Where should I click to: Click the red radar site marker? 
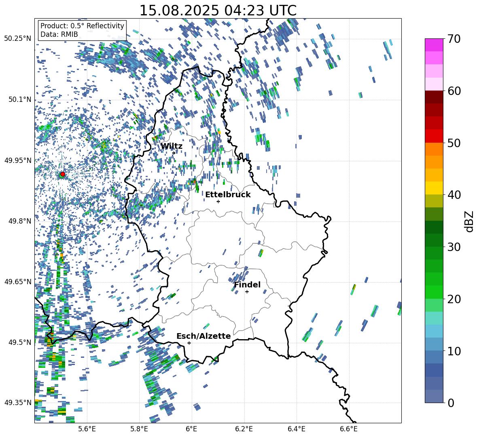63,174
